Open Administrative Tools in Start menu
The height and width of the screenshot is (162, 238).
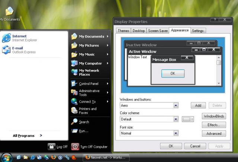click(90, 93)
